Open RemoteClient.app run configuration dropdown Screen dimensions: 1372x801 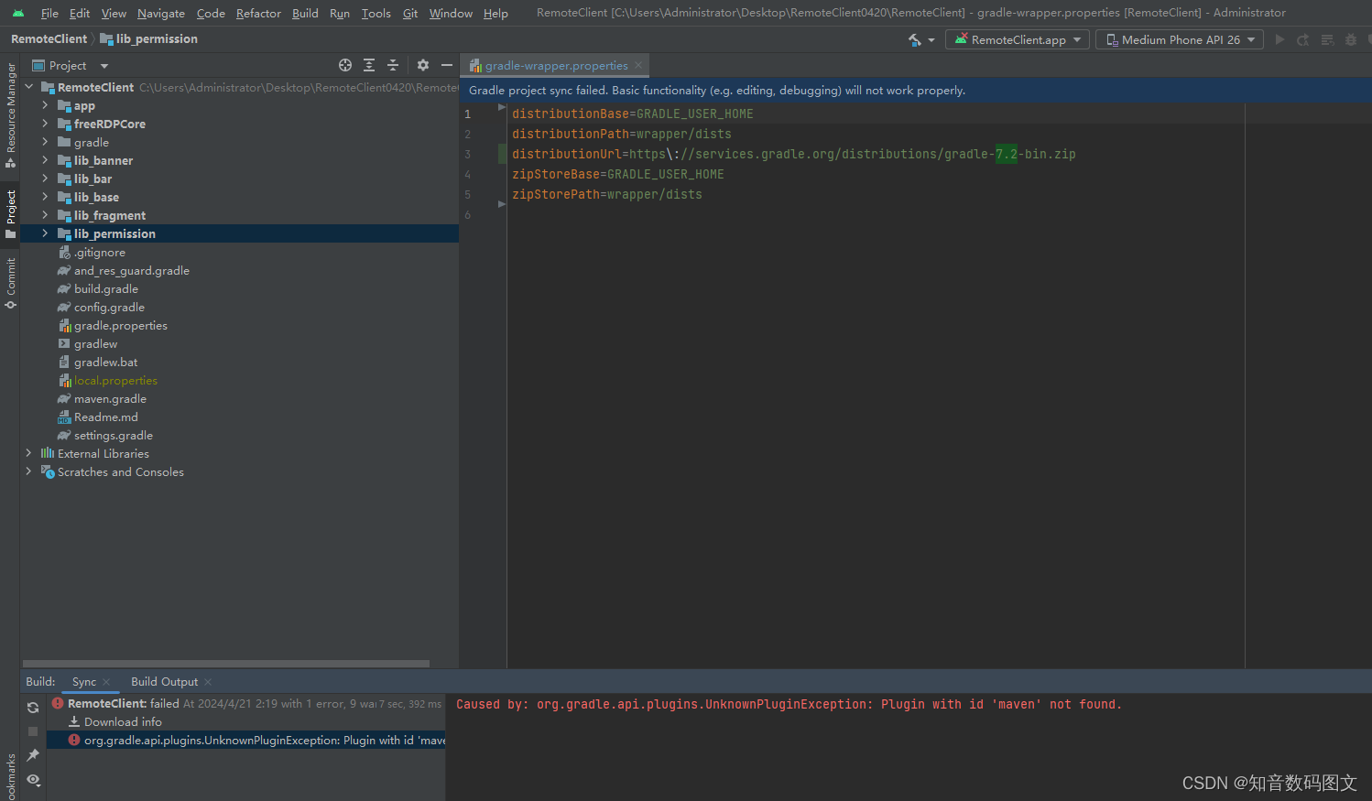[1017, 39]
